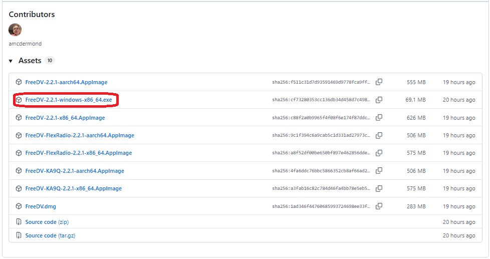Download FreeDV-2.2.1-x86_64.AppImage
490x259 pixels.
coord(65,118)
